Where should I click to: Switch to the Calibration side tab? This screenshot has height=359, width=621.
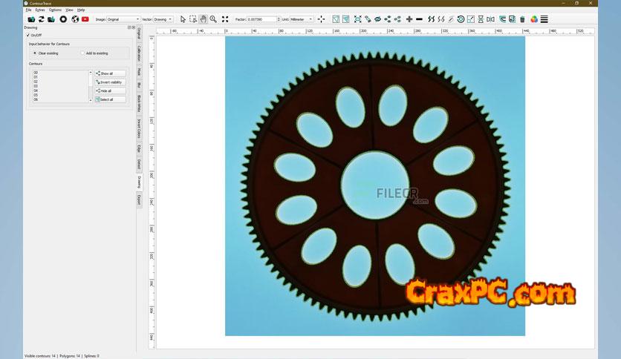pyautogui.click(x=138, y=53)
